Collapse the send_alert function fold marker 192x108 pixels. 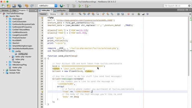(x=45, y=58)
